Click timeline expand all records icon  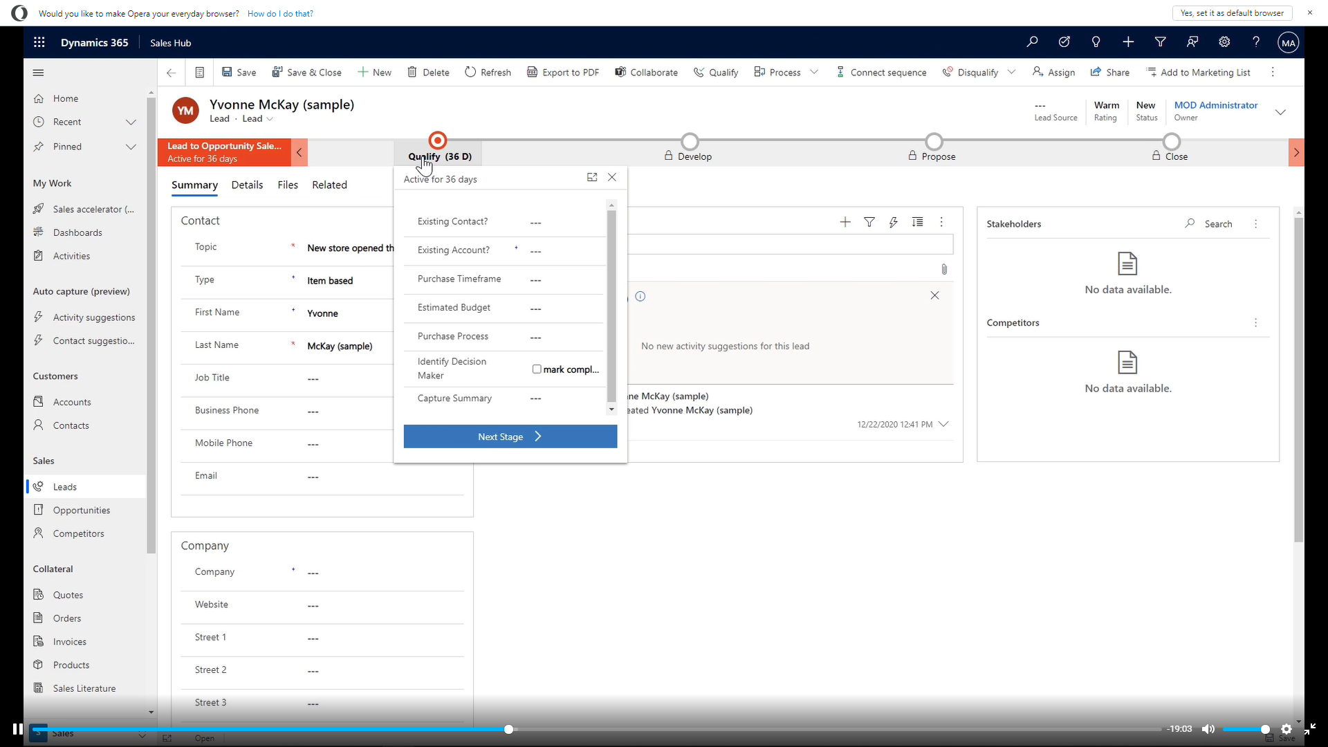(x=917, y=222)
